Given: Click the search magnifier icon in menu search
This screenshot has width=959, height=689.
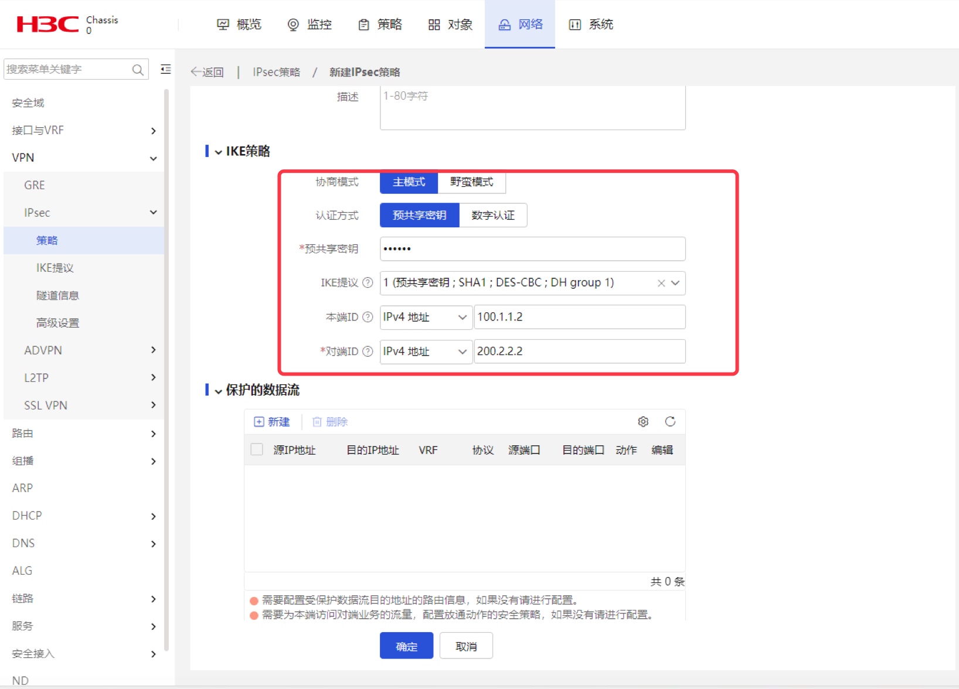Looking at the screenshot, I should click(138, 70).
